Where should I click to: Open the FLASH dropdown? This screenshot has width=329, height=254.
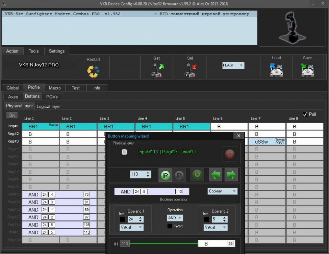(x=233, y=65)
